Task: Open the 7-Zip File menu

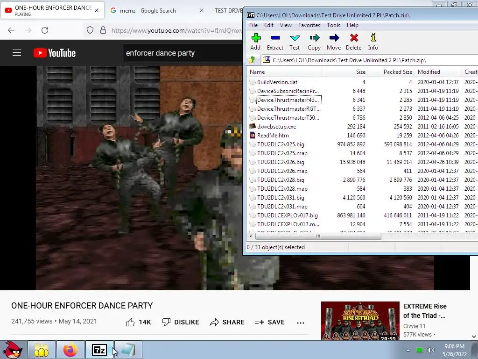Action: pyautogui.click(x=253, y=25)
